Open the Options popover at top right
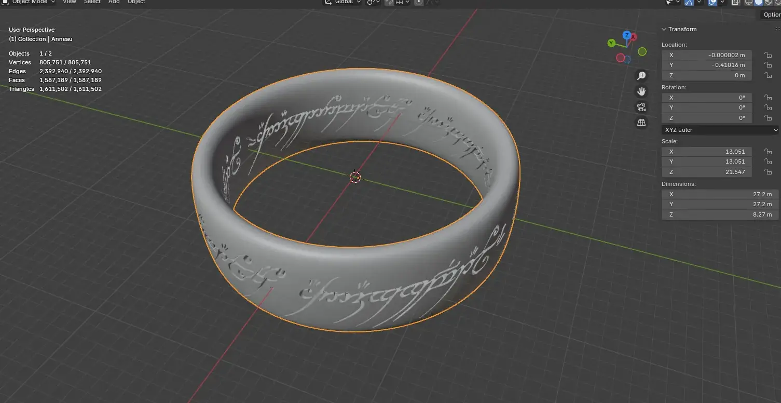This screenshot has width=781, height=403. pyautogui.click(x=772, y=15)
